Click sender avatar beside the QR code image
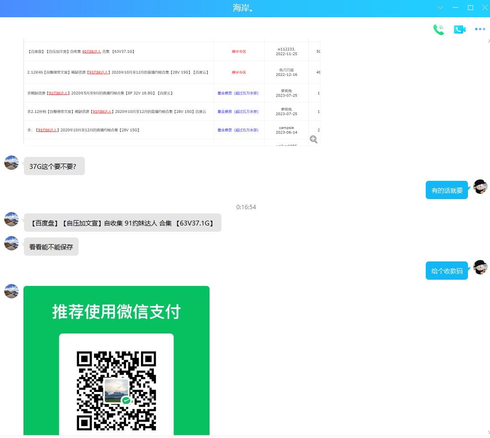Screen dimensions: 490x438 tap(12, 291)
